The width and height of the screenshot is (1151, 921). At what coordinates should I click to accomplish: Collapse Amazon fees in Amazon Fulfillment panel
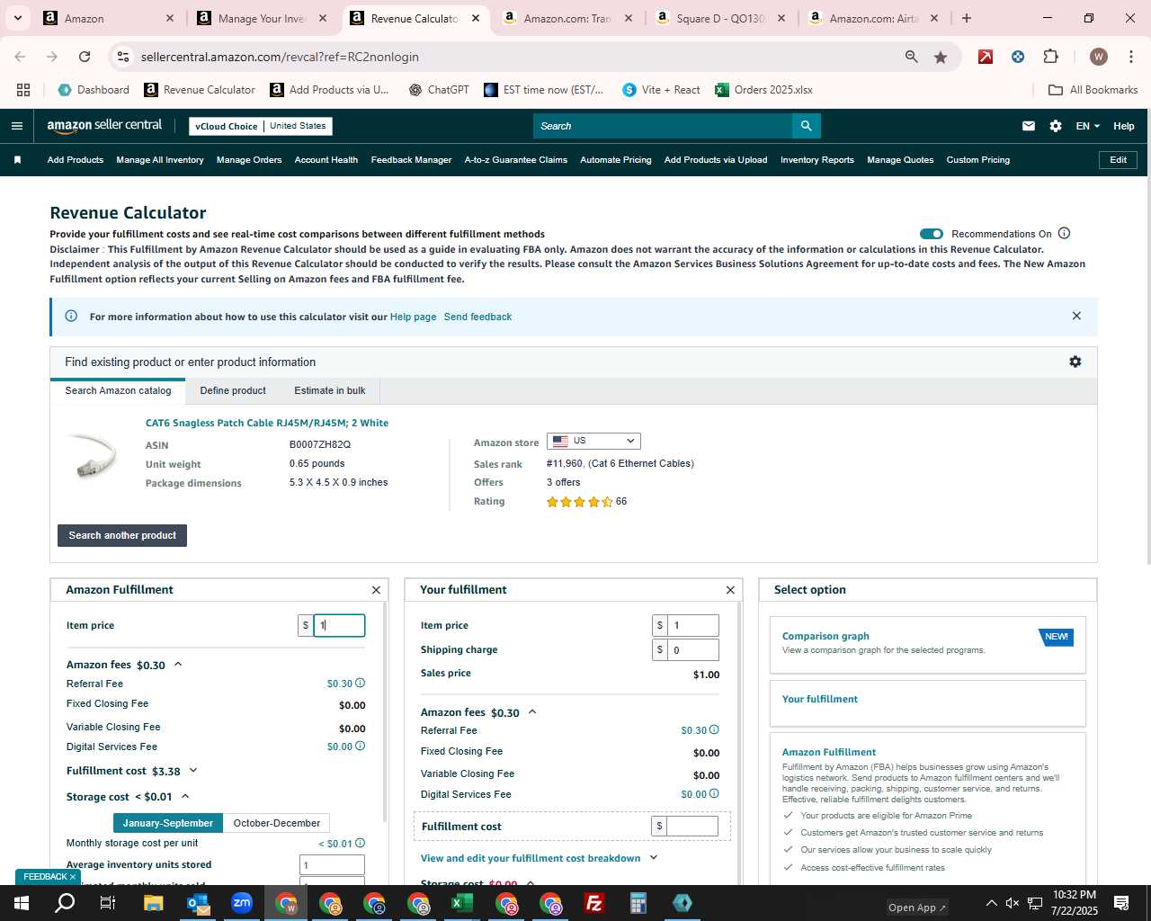(x=178, y=665)
